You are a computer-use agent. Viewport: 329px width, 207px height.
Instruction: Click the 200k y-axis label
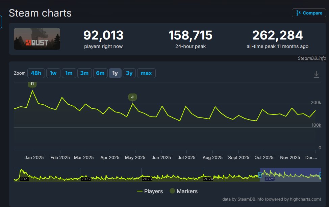click(x=316, y=103)
